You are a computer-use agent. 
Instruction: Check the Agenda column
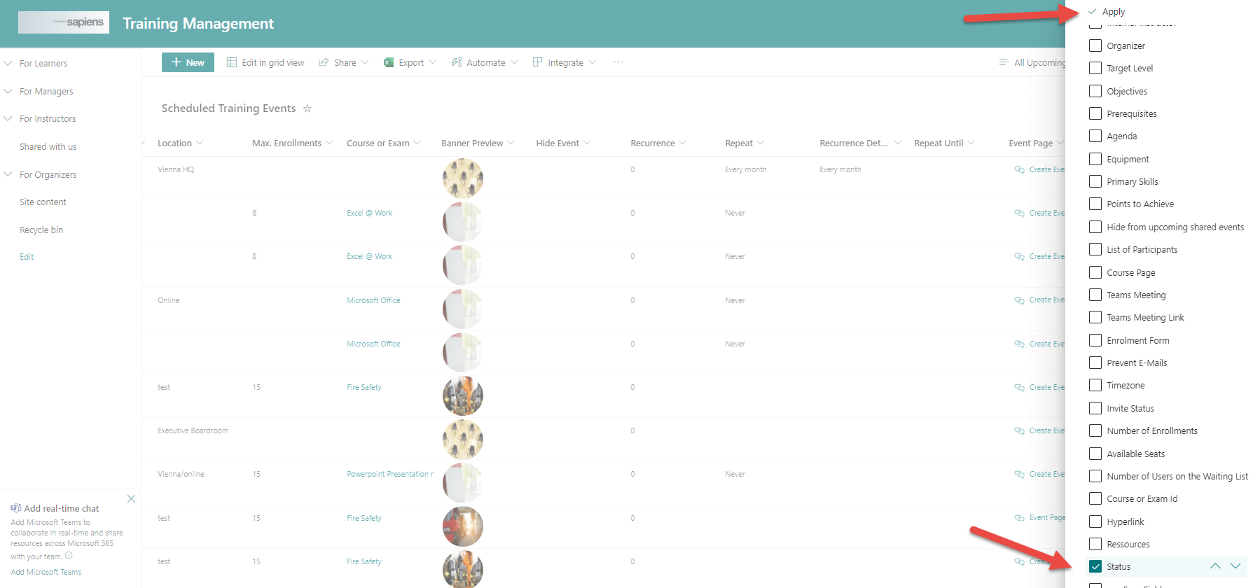(1095, 136)
